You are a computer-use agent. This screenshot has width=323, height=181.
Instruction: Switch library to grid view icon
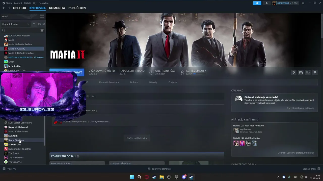click(42, 16)
